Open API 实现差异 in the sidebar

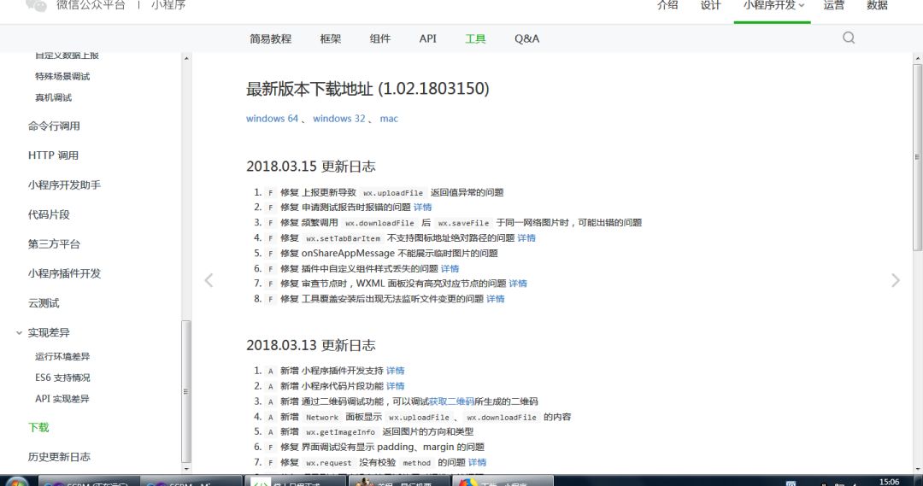62,399
